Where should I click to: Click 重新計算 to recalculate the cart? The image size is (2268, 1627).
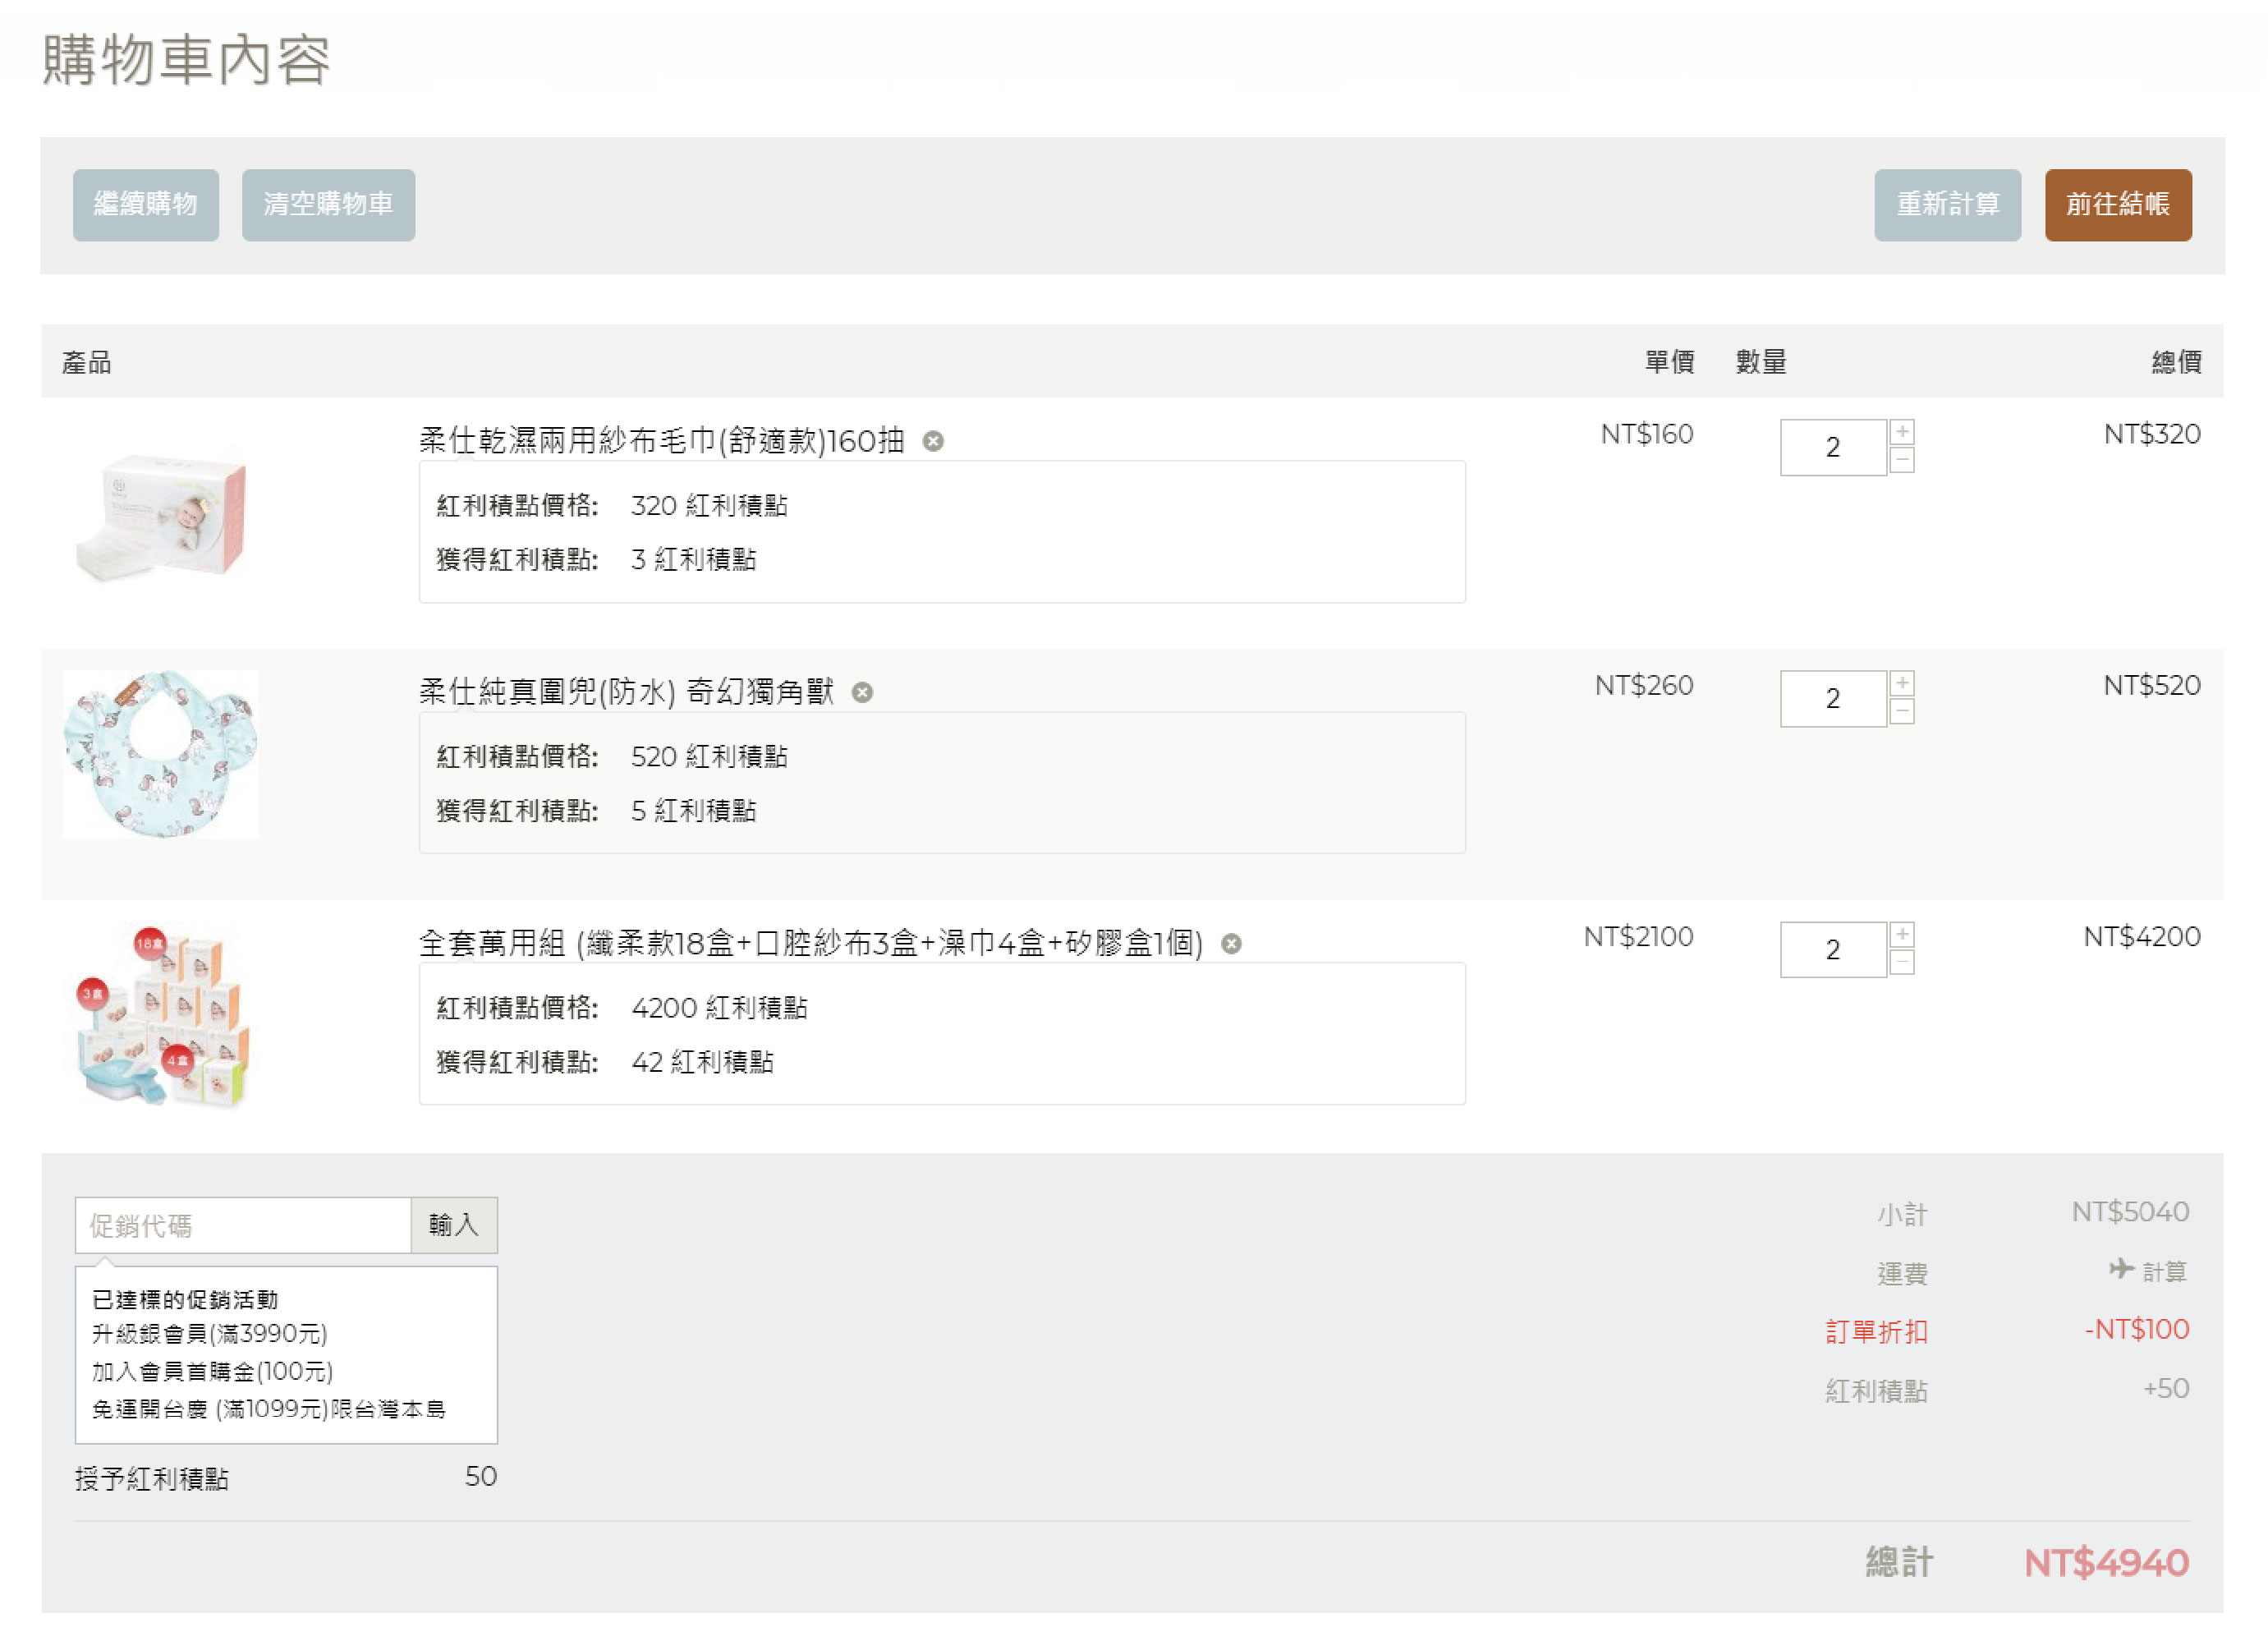tap(1947, 205)
